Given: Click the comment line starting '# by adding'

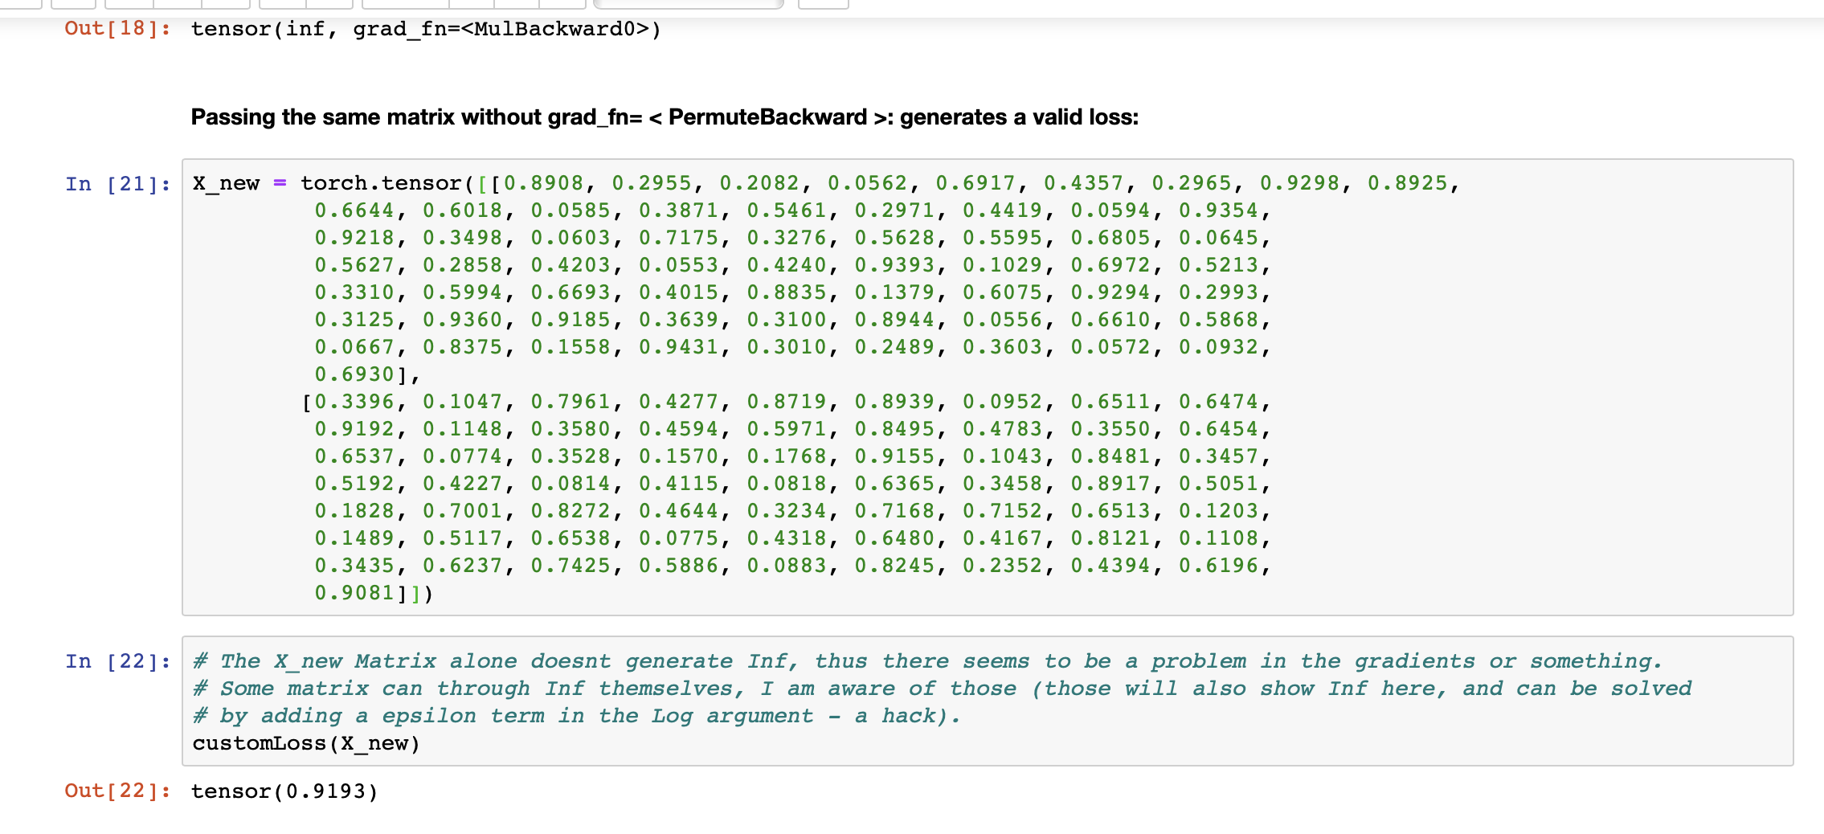Looking at the screenshot, I should 575,716.
